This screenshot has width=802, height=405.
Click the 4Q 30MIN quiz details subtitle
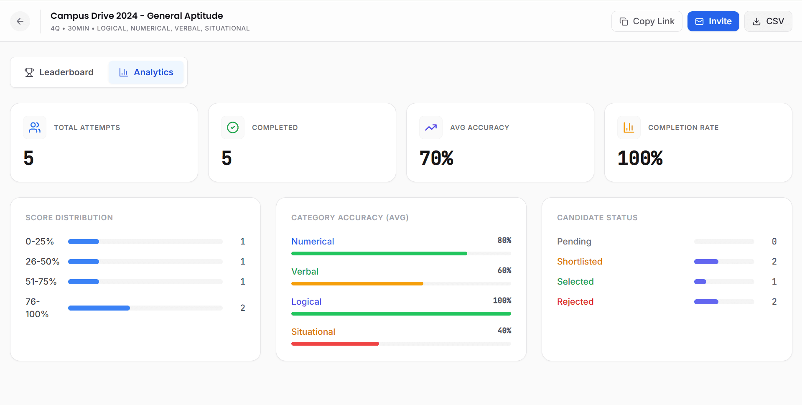coord(150,28)
